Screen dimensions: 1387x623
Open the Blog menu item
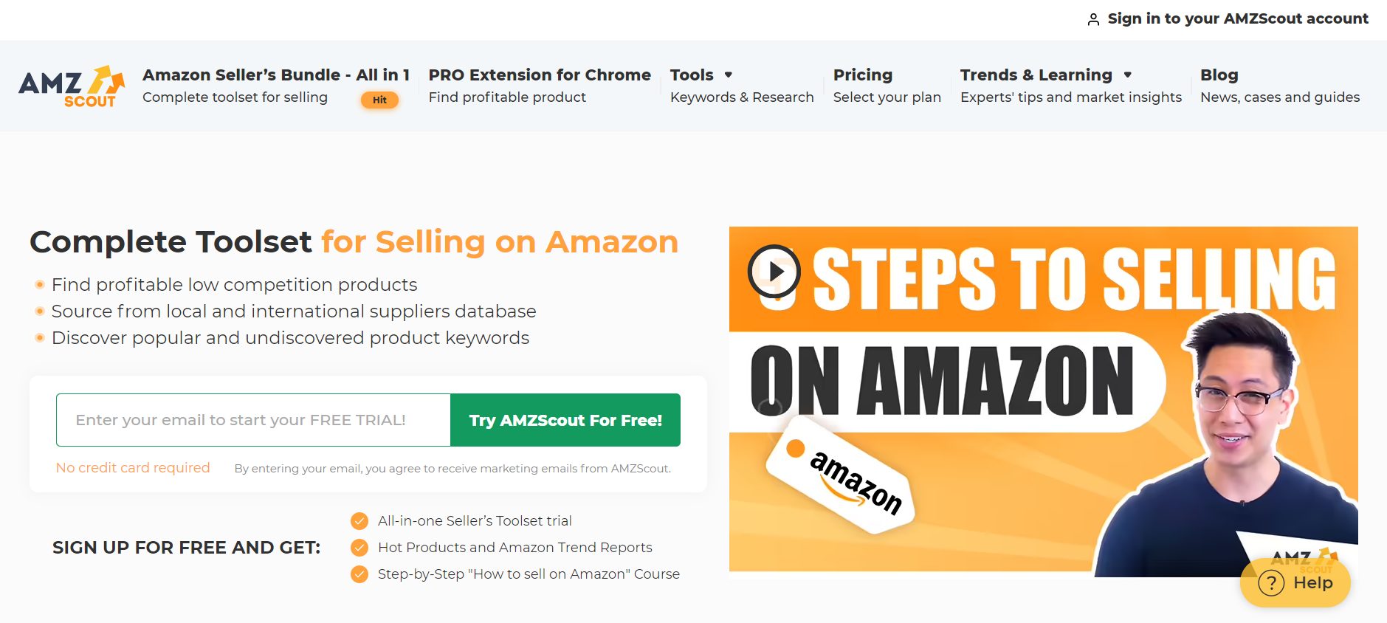(x=1280, y=86)
